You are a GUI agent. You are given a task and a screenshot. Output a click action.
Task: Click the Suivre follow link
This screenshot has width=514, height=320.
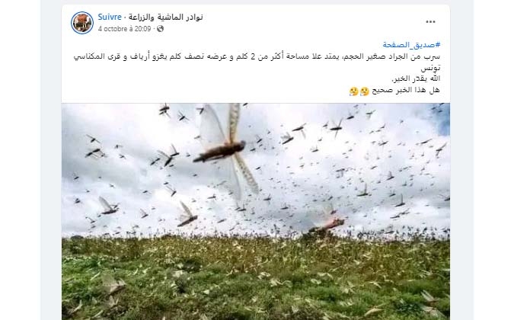click(x=110, y=17)
